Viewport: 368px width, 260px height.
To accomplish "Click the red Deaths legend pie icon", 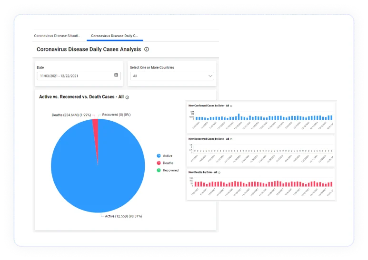I will (x=159, y=163).
